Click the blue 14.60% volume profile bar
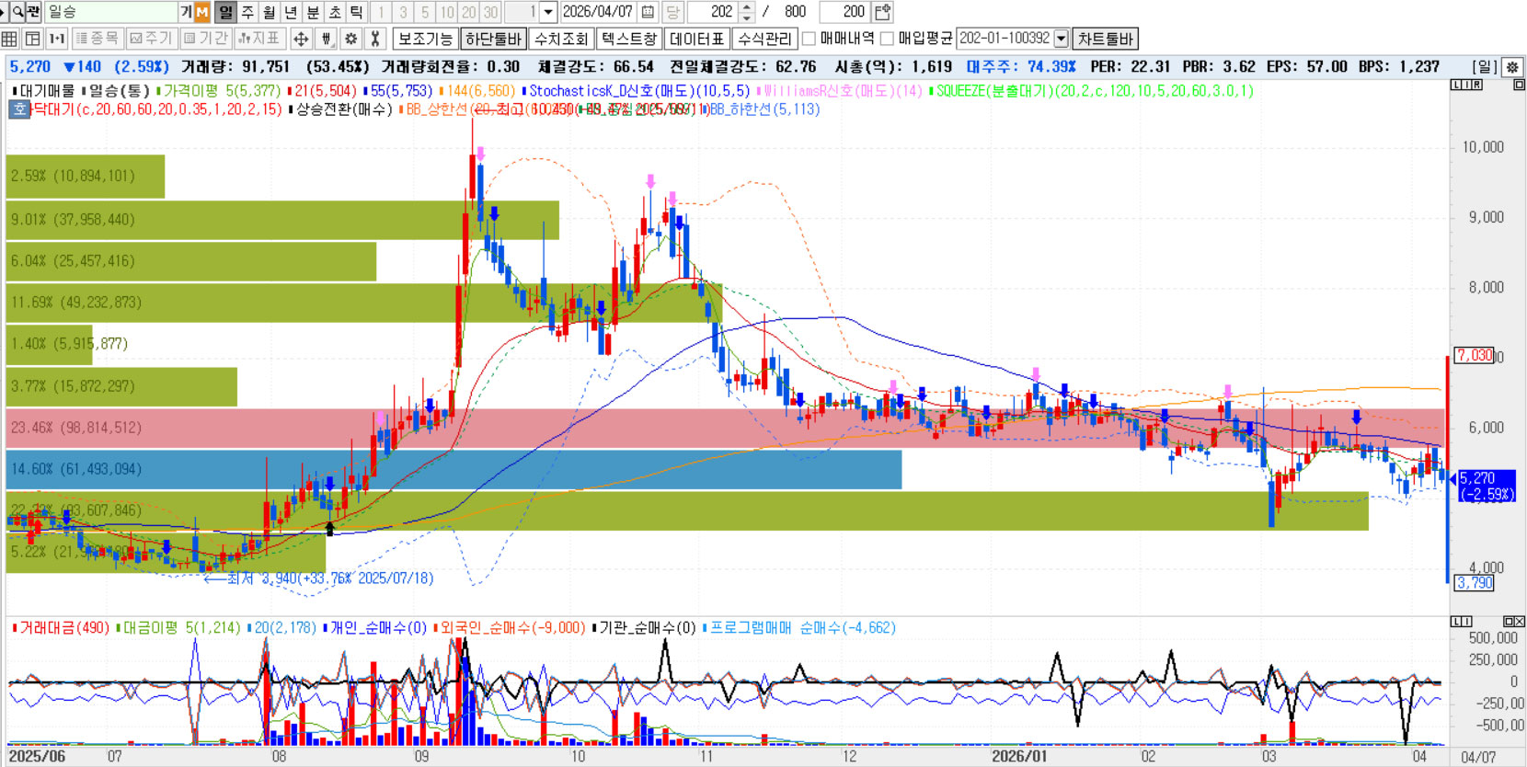This screenshot has width=1527, height=767. pyautogui.click(x=454, y=469)
